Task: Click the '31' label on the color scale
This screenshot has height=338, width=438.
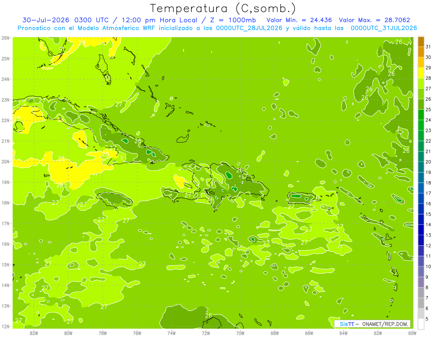Action: click(x=429, y=47)
